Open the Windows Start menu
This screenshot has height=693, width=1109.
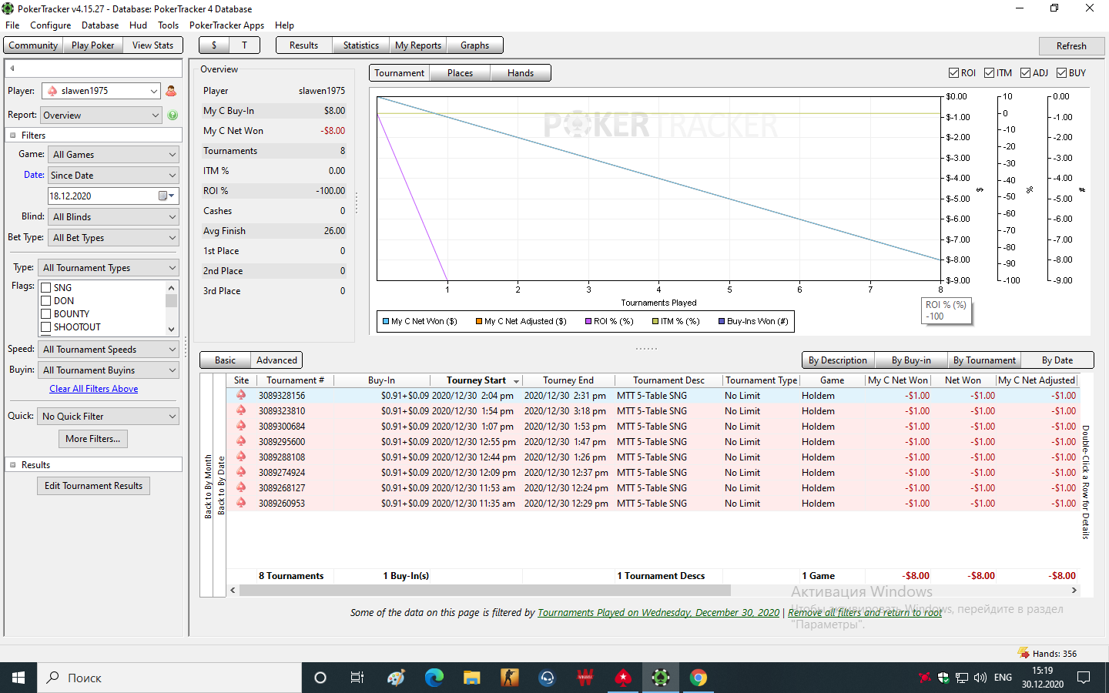point(18,678)
